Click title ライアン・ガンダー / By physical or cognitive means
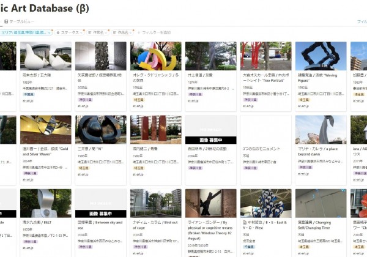Viewport: 367px width, 257px height. [x=210, y=230]
